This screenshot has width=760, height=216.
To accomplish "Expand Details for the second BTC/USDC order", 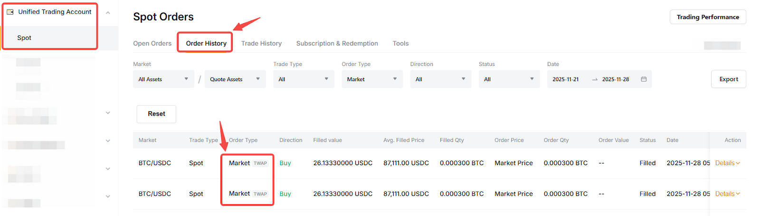I will [727, 194].
